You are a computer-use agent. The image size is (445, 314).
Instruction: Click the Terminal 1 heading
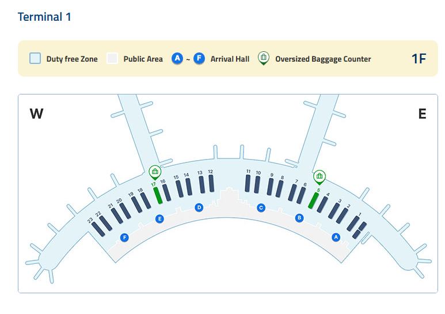click(x=44, y=17)
